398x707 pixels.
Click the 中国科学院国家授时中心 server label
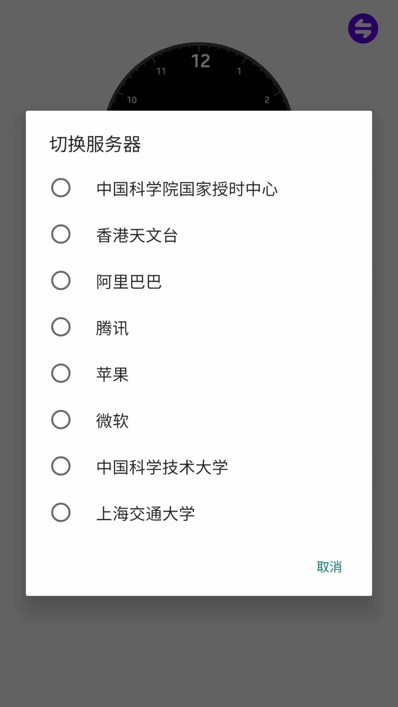coord(187,189)
